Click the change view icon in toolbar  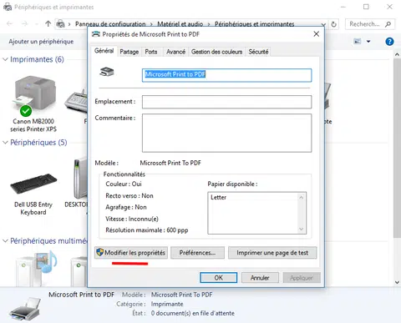click(358, 42)
